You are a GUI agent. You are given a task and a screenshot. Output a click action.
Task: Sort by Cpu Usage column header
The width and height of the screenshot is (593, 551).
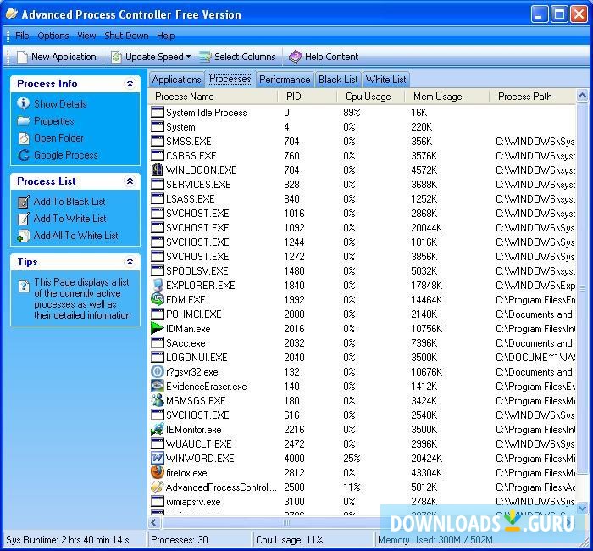(x=371, y=97)
